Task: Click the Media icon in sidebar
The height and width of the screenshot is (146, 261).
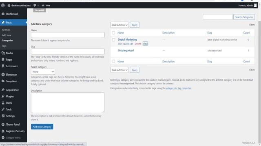Action: (3, 53)
